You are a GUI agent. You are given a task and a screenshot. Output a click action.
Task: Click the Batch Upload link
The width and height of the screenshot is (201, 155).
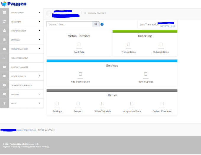(146, 82)
